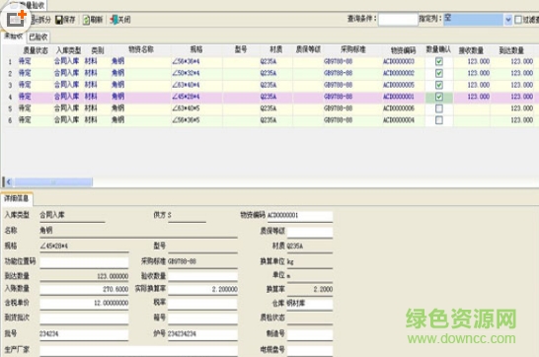Open the 指定列 dropdown list
Viewport: 539px width, 357px height.
pos(508,20)
